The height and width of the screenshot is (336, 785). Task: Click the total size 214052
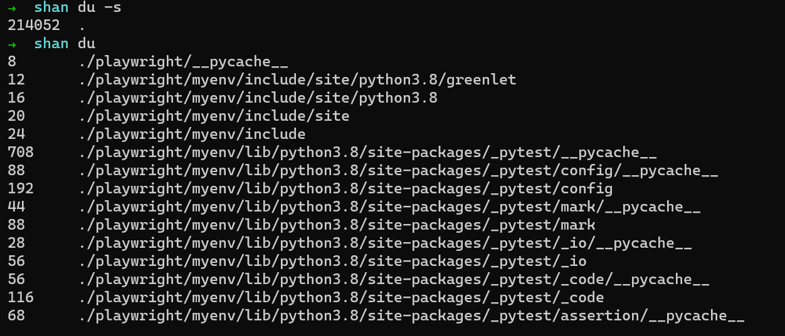coord(34,26)
